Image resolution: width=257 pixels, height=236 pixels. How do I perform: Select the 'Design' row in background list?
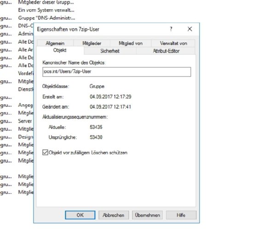tap(26, 137)
